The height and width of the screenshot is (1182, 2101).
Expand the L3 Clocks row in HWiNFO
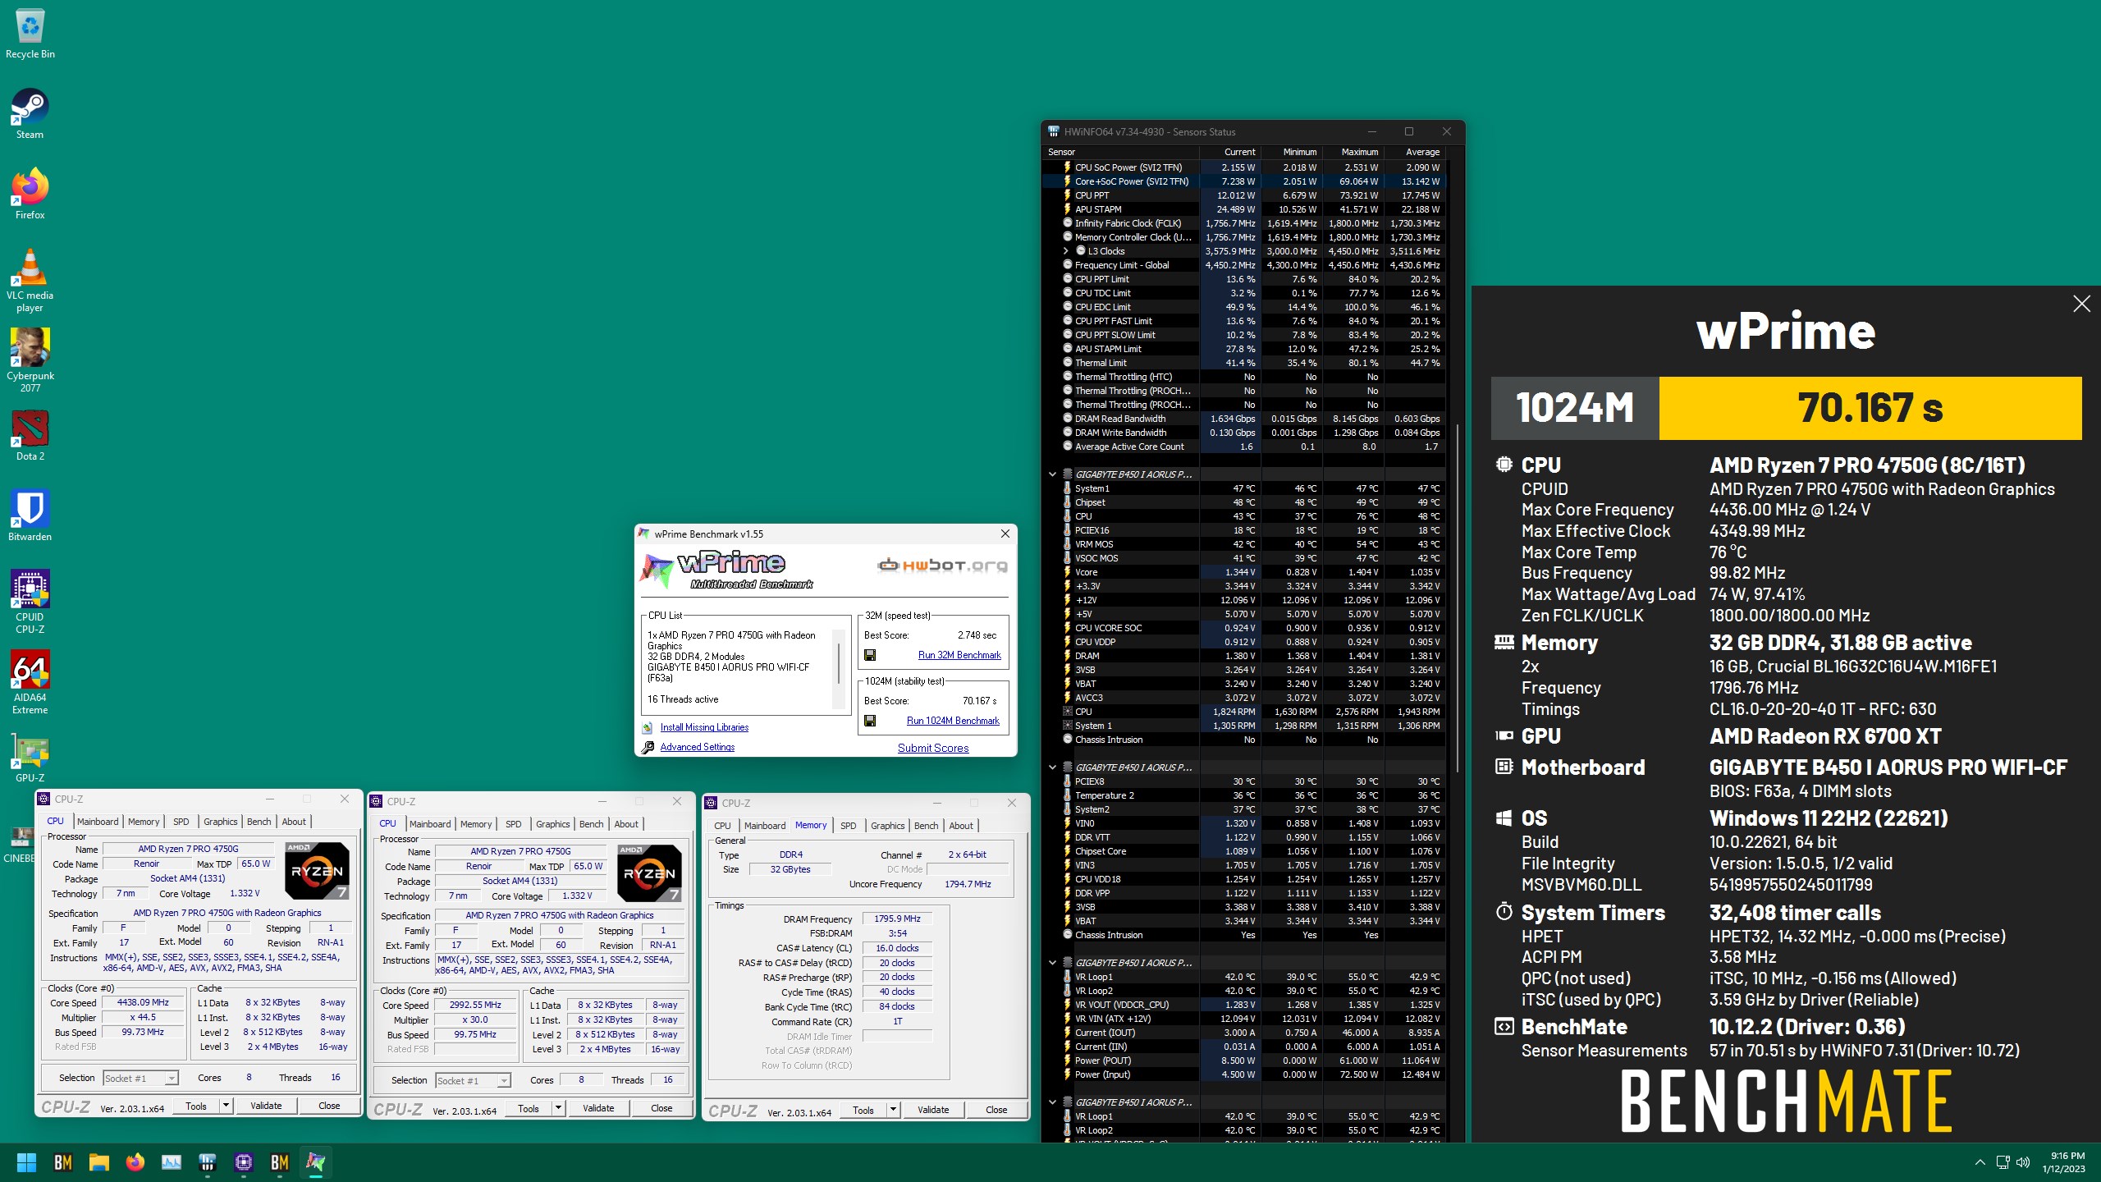tap(1065, 251)
